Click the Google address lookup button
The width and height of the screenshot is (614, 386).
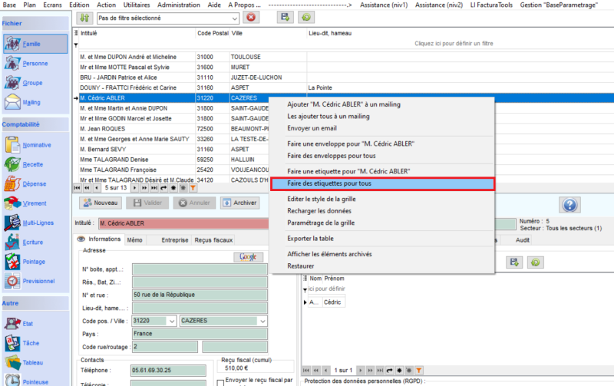pyautogui.click(x=248, y=256)
